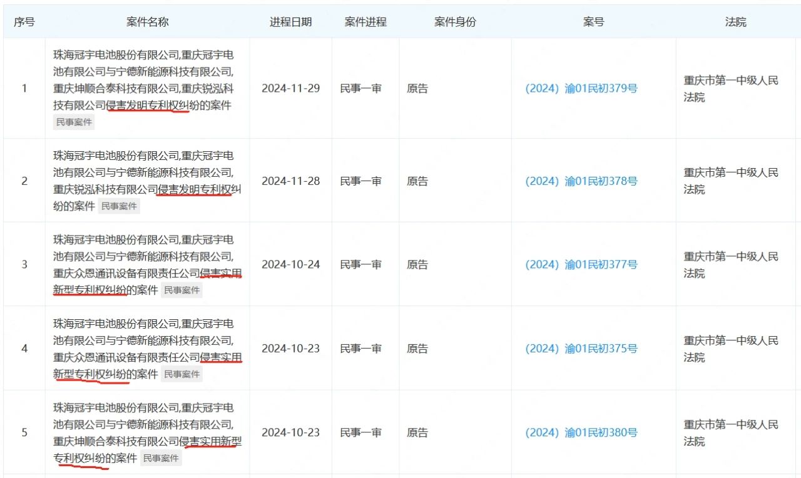Click serial number 1 cell
This screenshot has width=801, height=478.
pos(24,89)
